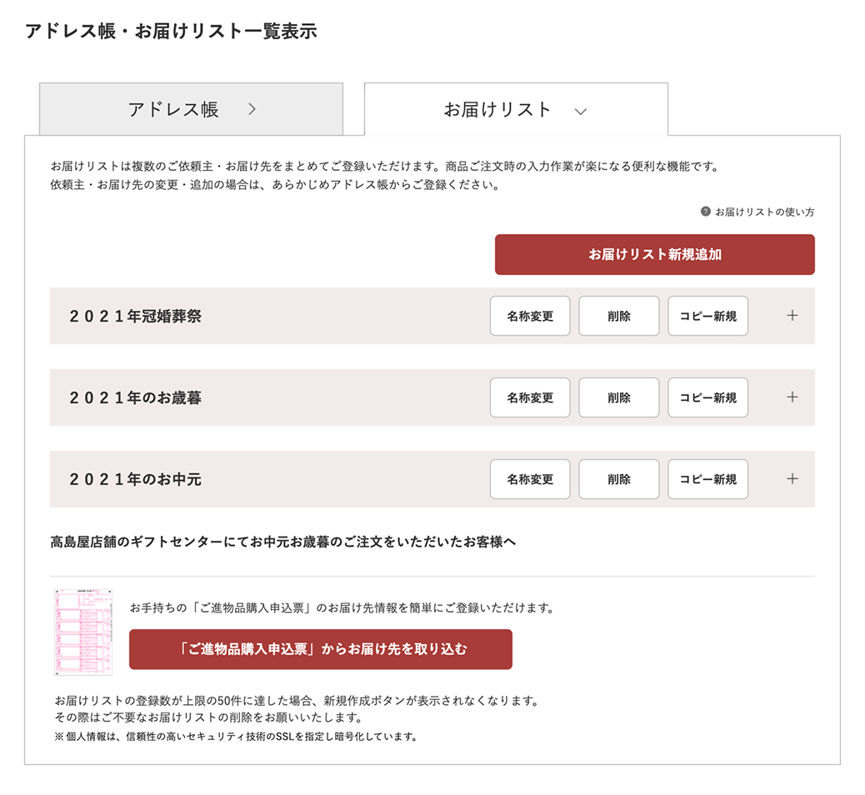Viewport: 865px width, 795px height.
Task: Click お届けリスト新規追加 button
Action: coord(654,254)
